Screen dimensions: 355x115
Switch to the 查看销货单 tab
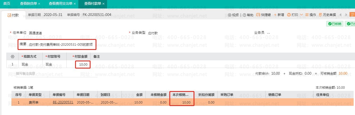pos(29,4)
